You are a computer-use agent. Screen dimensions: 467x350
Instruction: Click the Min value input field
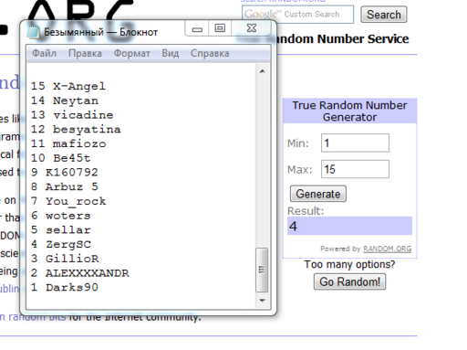(355, 143)
